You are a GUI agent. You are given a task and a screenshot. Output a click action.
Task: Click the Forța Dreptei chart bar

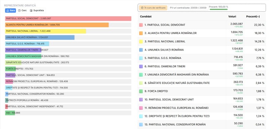tap(10, 69)
